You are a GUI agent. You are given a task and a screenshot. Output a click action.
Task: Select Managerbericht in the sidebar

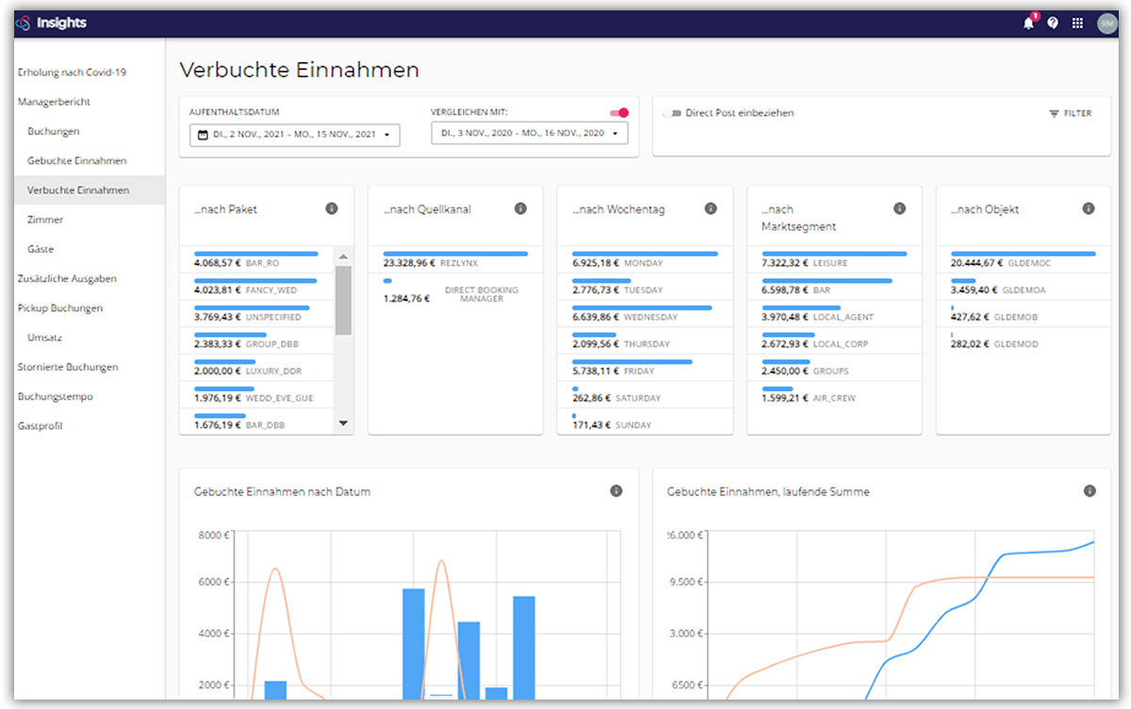[54, 102]
